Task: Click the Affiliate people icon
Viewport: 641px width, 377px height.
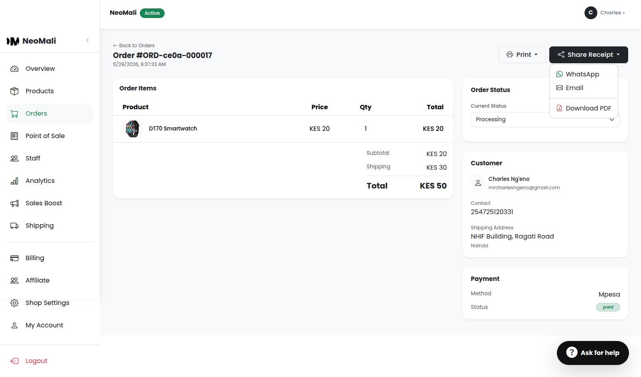Action: pos(14,281)
